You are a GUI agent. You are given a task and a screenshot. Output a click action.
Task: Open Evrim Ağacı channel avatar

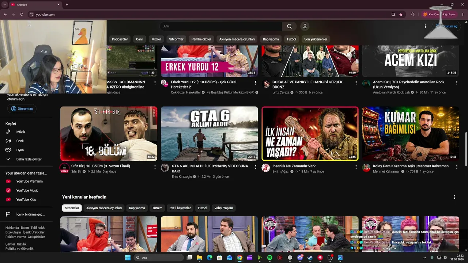coord(266,168)
